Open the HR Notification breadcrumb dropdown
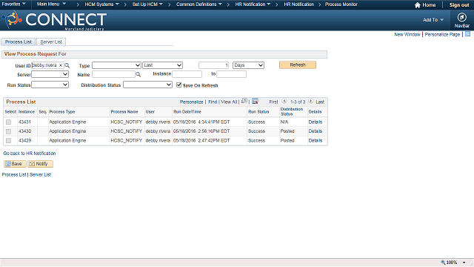Screen dimensions: 474x267 click(x=253, y=4)
